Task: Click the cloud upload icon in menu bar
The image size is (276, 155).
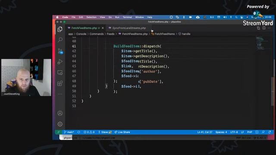Action: coord(198,17)
